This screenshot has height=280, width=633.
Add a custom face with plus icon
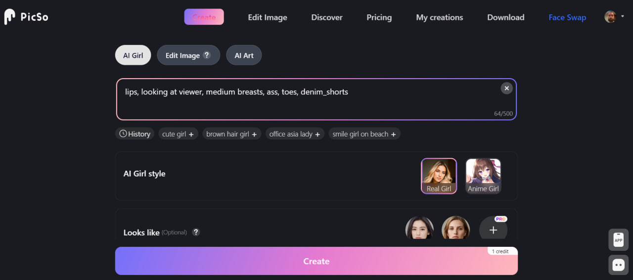(x=493, y=230)
